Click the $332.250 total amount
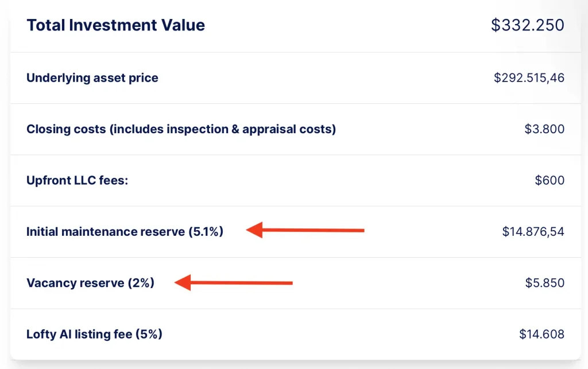The height and width of the screenshot is (369, 588). pos(527,25)
